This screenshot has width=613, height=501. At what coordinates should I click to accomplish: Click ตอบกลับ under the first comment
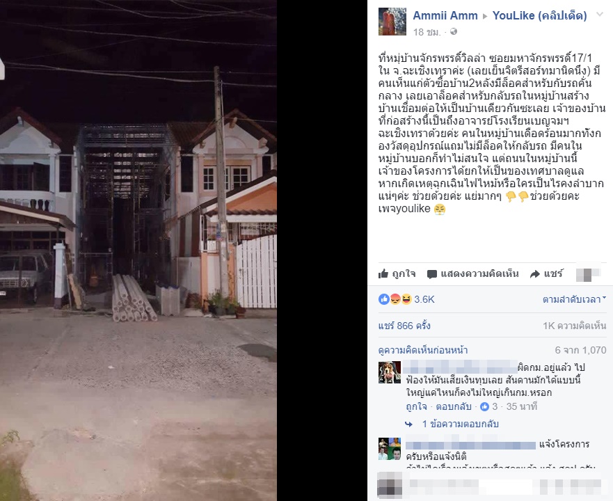click(454, 407)
